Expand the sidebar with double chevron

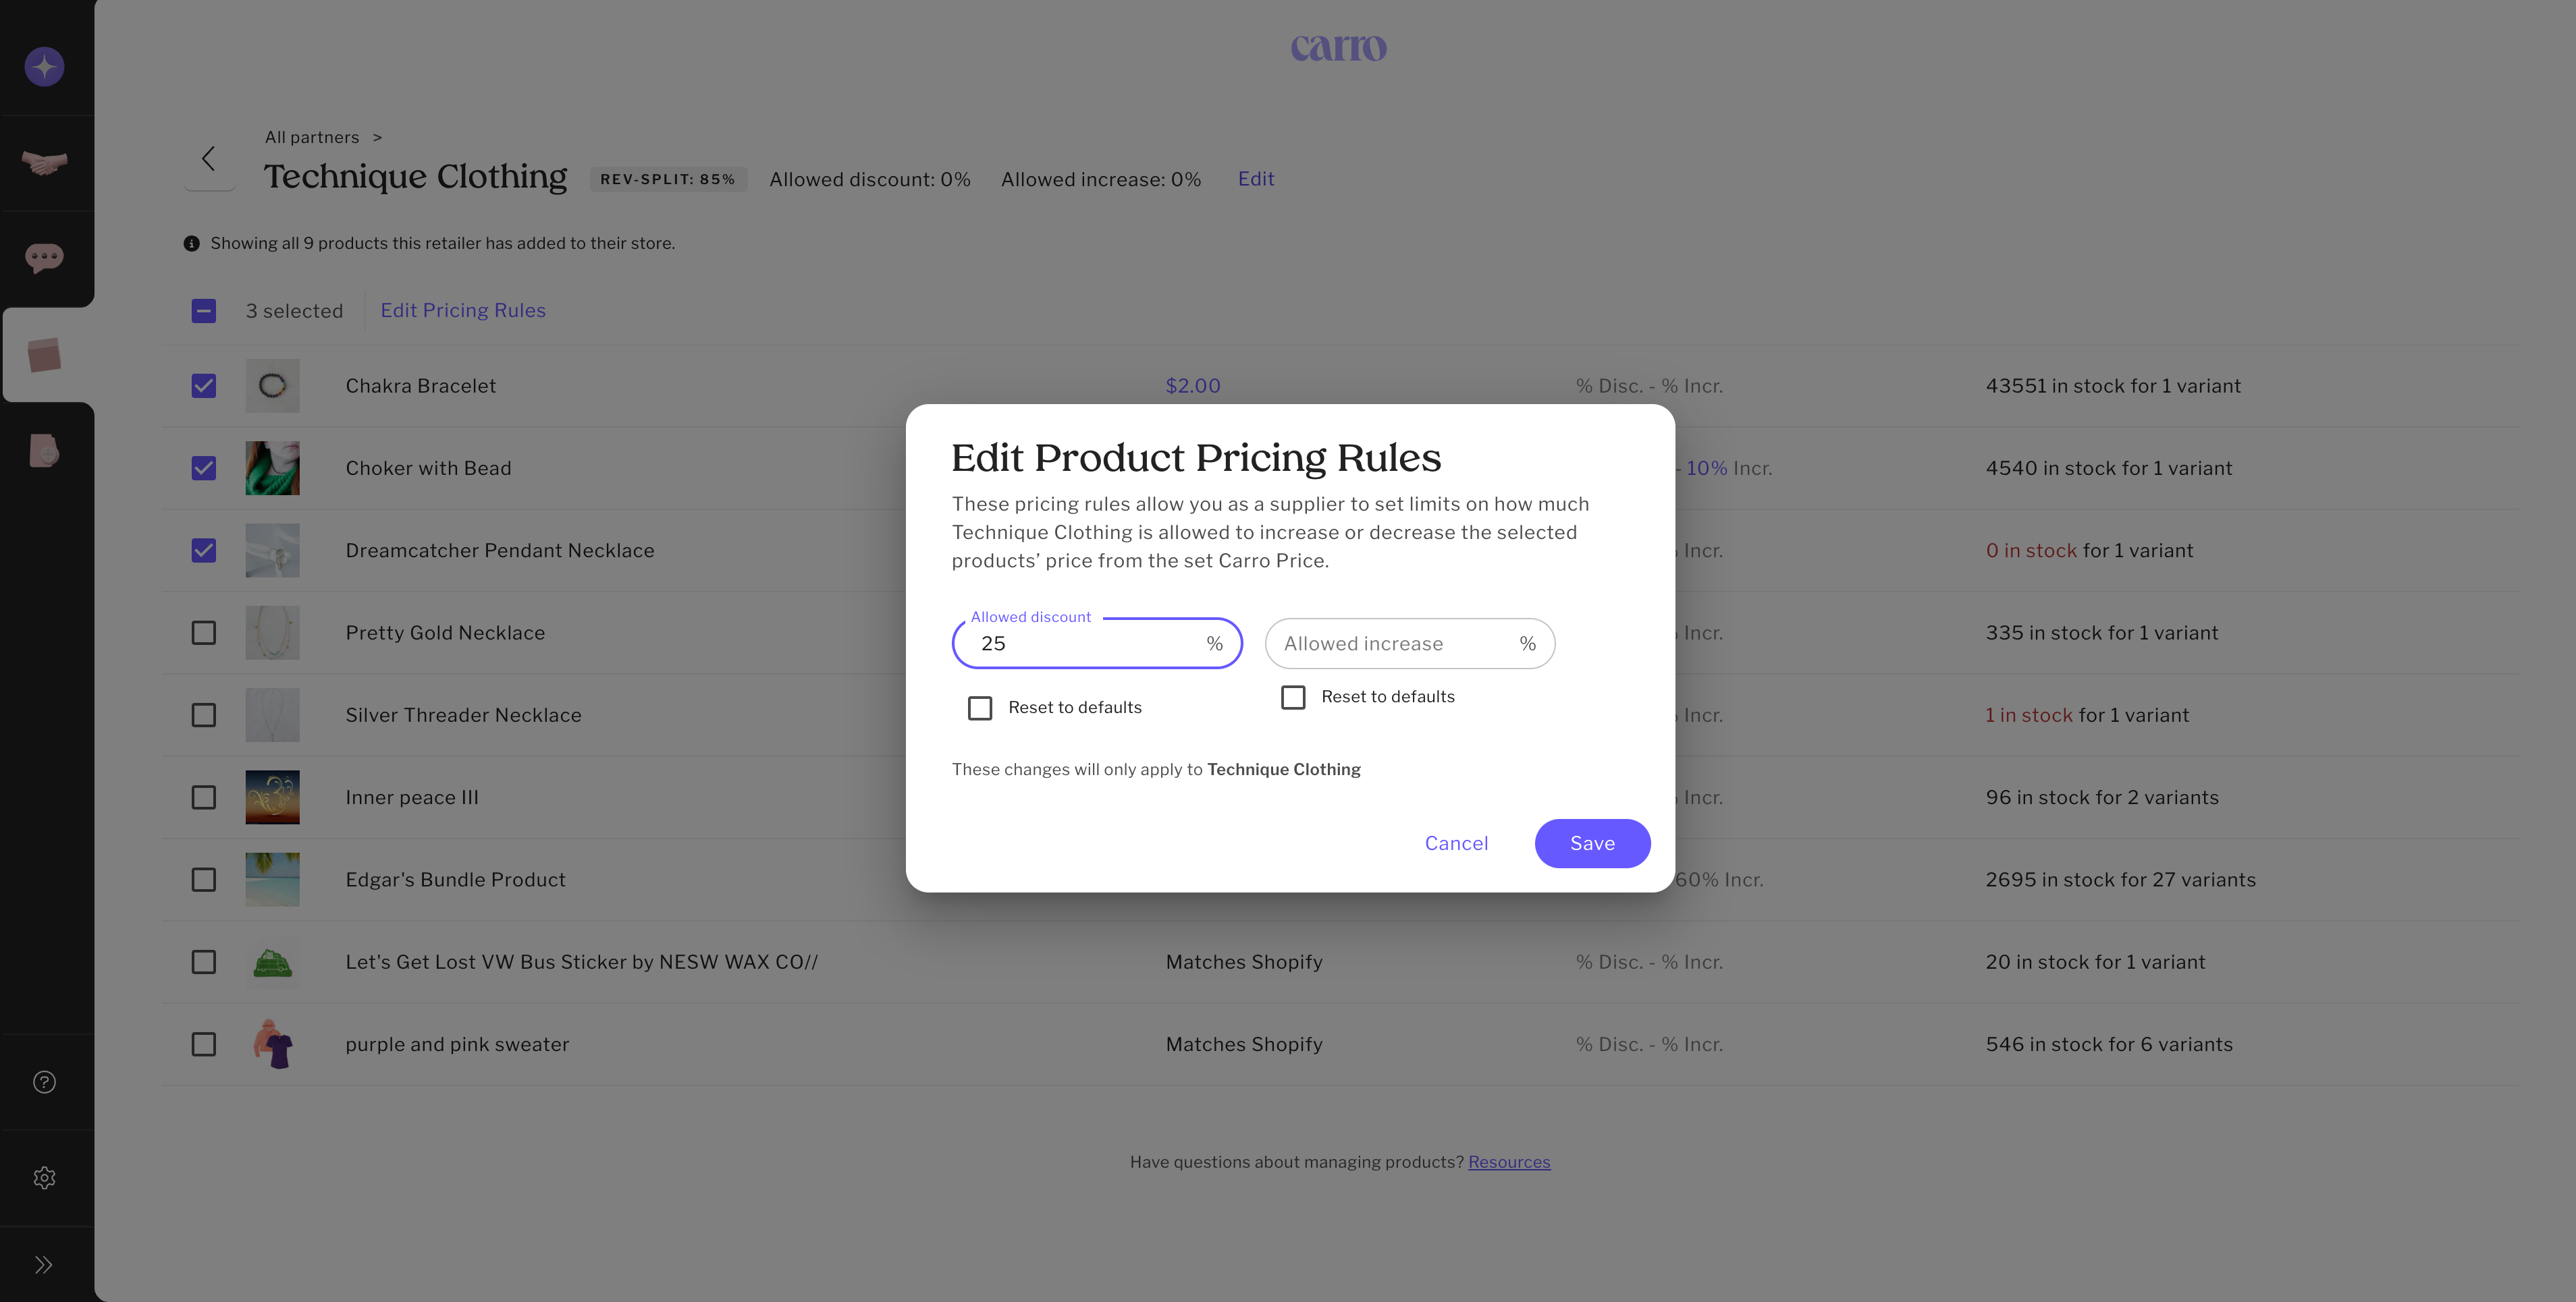click(x=44, y=1265)
